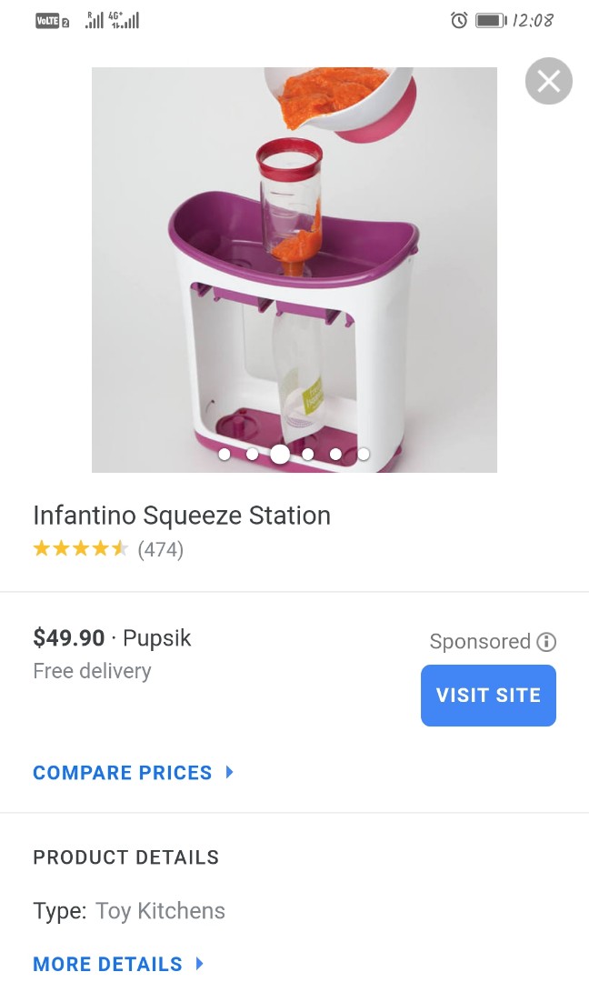Jump to the fifth carousel image dot

tap(335, 454)
